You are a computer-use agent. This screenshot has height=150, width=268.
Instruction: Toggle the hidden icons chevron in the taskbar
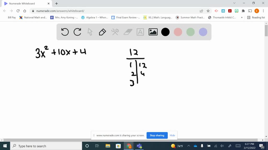click(x=188, y=146)
